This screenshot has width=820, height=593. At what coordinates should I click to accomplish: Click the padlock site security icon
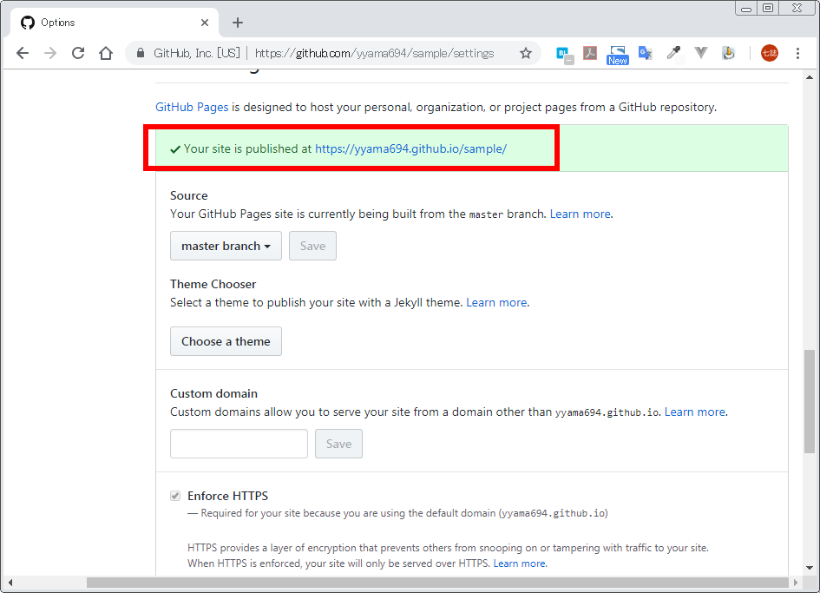pyautogui.click(x=141, y=53)
